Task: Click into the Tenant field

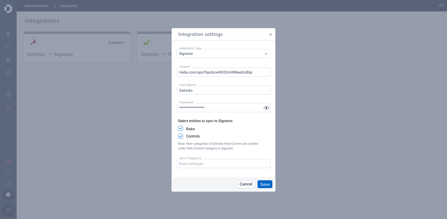Action: 224,72
